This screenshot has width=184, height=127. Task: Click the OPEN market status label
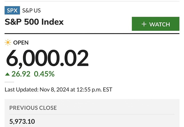(21, 43)
